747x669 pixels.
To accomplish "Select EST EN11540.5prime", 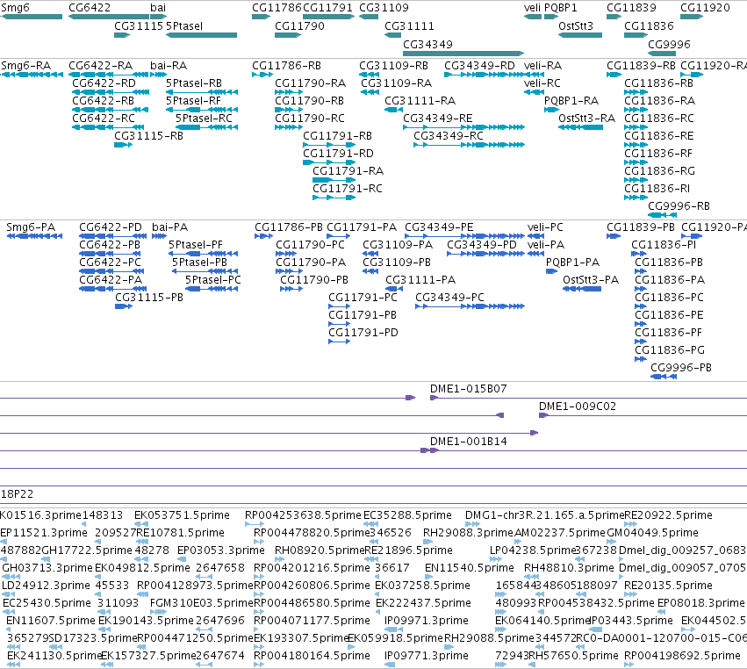I will click(470, 568).
